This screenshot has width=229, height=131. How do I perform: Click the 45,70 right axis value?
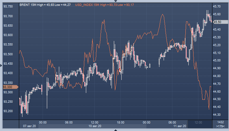tap(217, 7)
